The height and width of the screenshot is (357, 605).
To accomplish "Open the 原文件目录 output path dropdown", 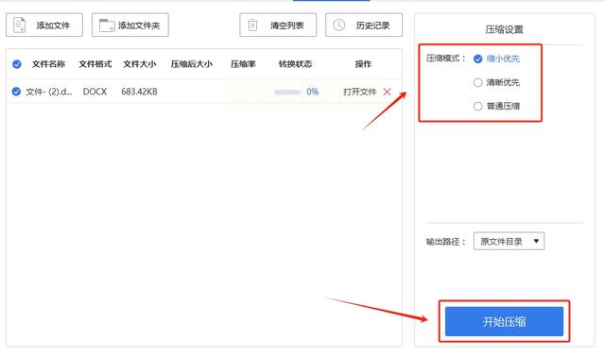I will (509, 242).
